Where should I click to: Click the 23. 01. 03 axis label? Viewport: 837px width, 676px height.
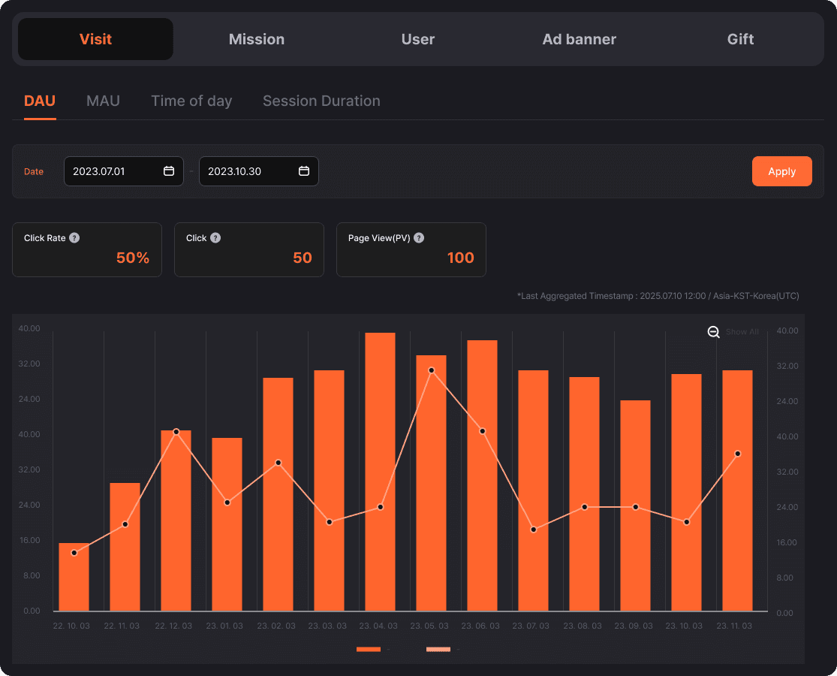(x=224, y=626)
